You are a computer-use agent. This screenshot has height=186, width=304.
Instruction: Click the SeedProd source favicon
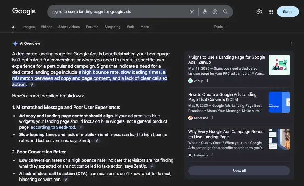pos(190,118)
